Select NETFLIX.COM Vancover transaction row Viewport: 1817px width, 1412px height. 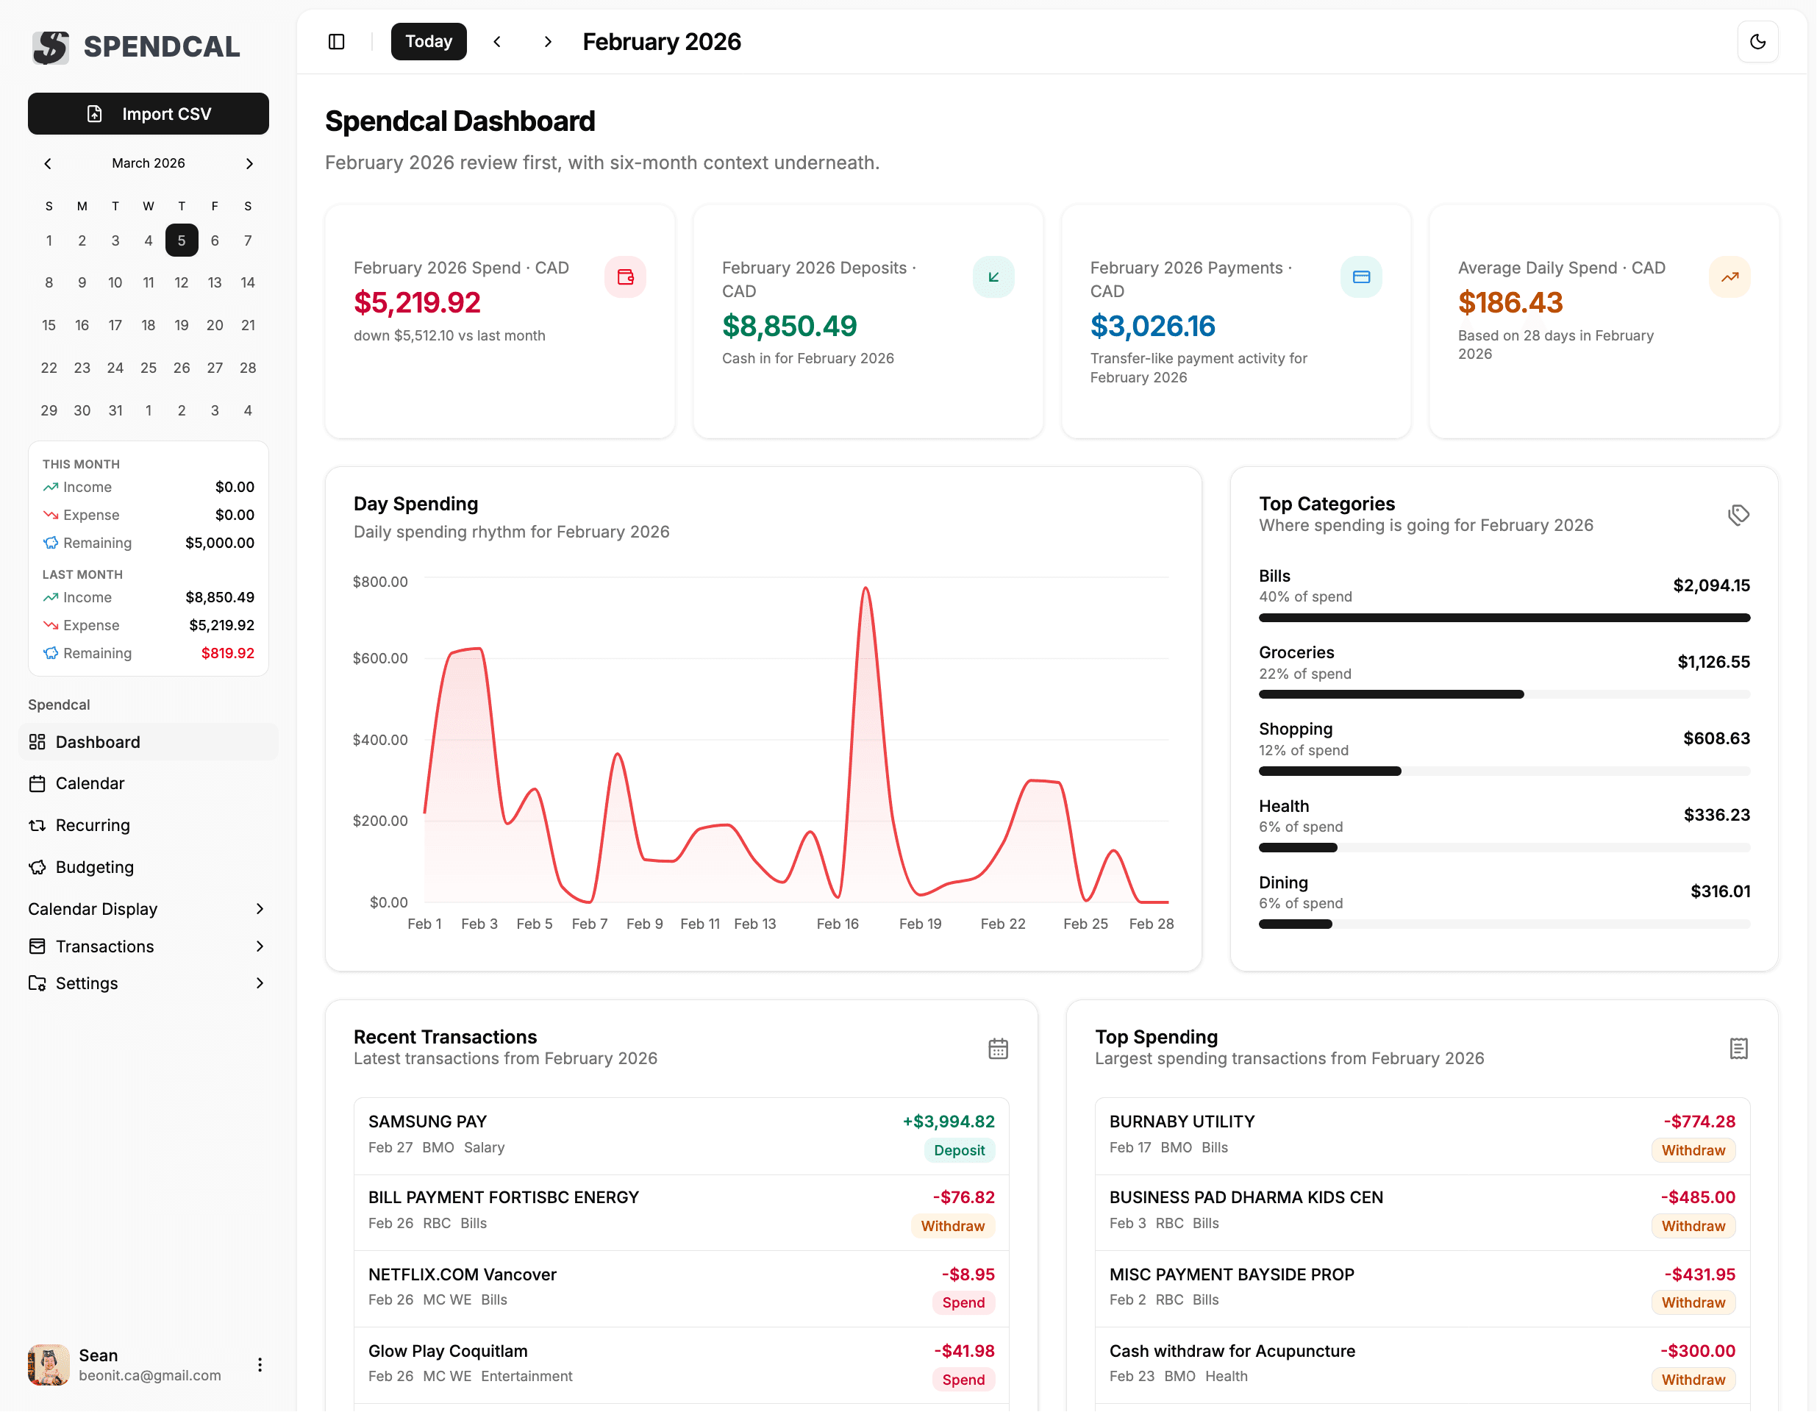click(682, 1290)
